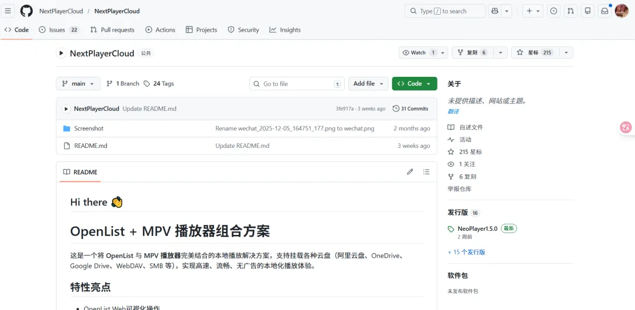Click the Go to file search field
This screenshot has height=310, width=635.
click(297, 83)
